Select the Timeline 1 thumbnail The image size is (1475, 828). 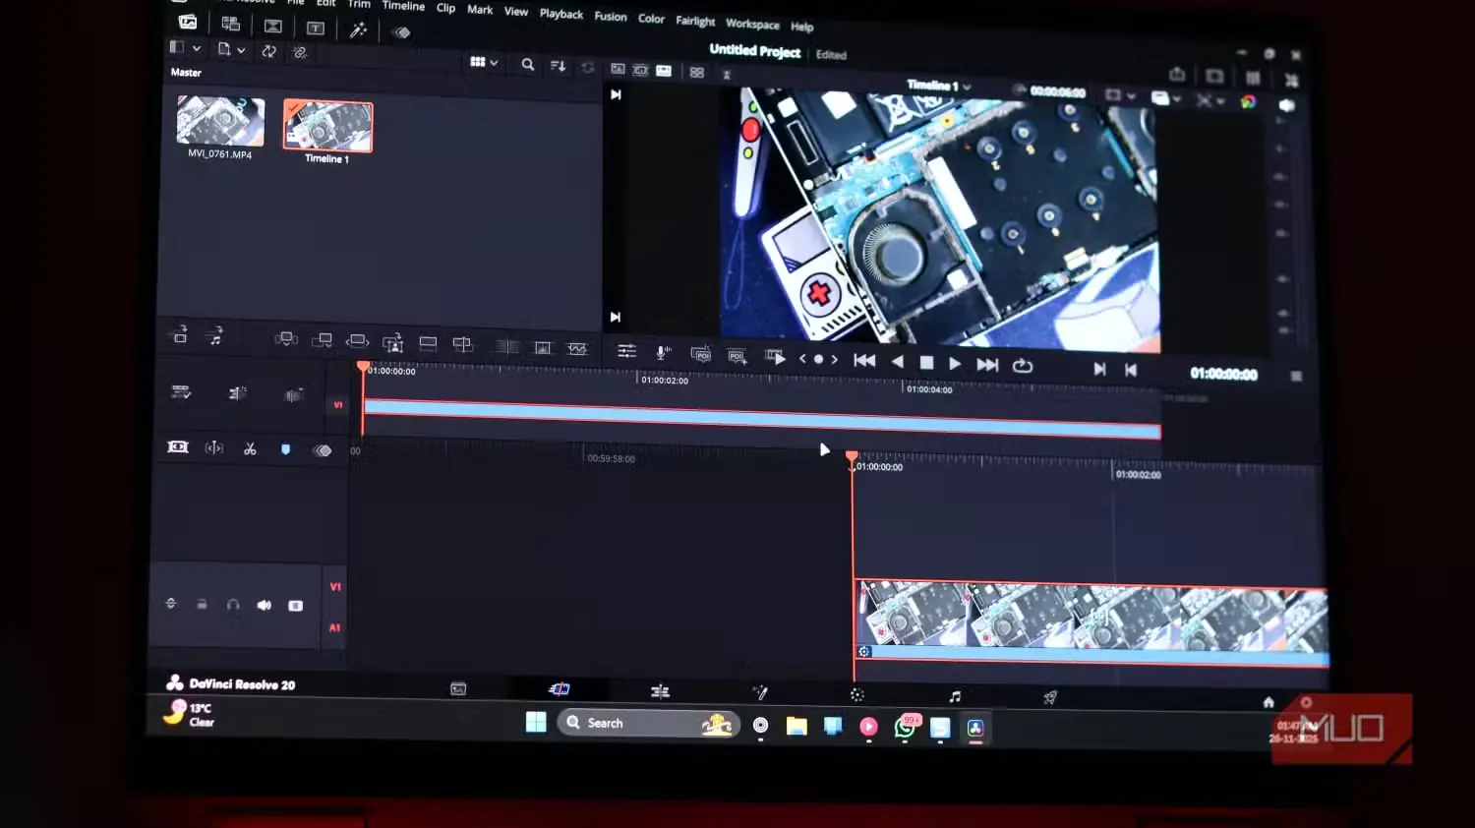point(327,125)
